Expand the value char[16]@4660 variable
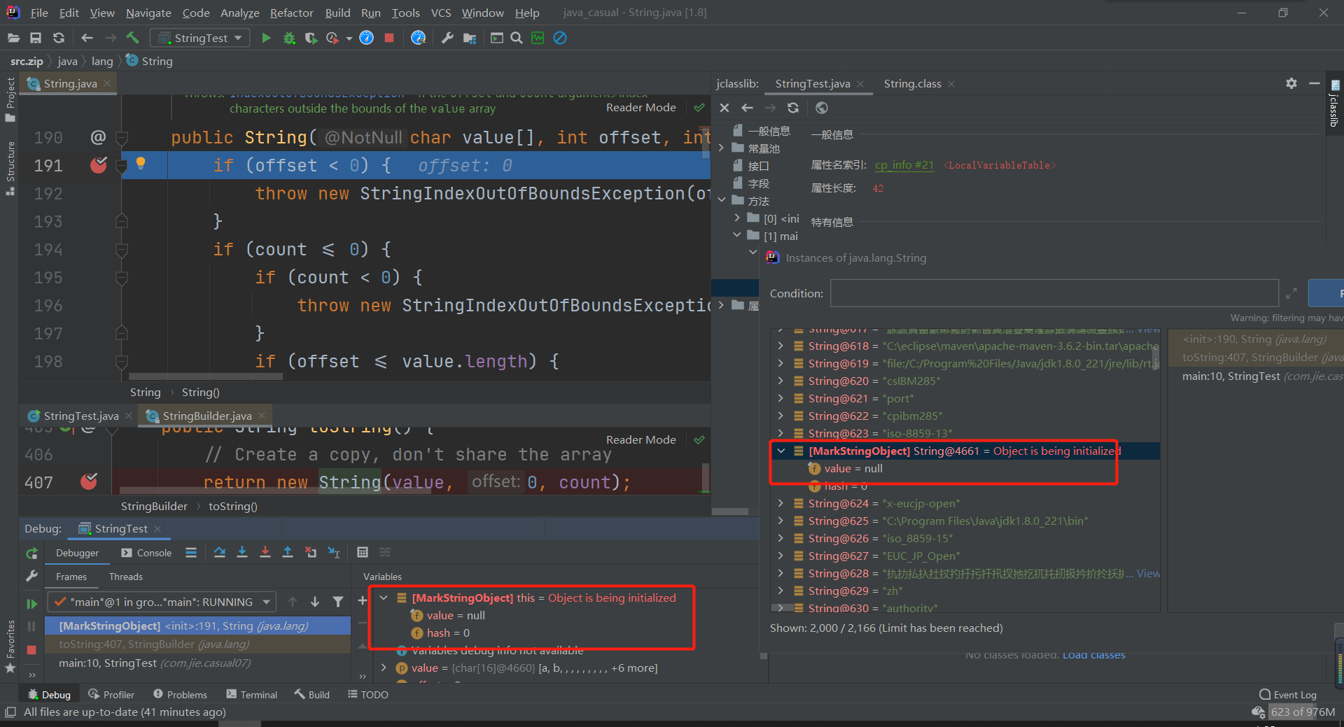Viewport: 1344px width, 727px height. [384, 668]
